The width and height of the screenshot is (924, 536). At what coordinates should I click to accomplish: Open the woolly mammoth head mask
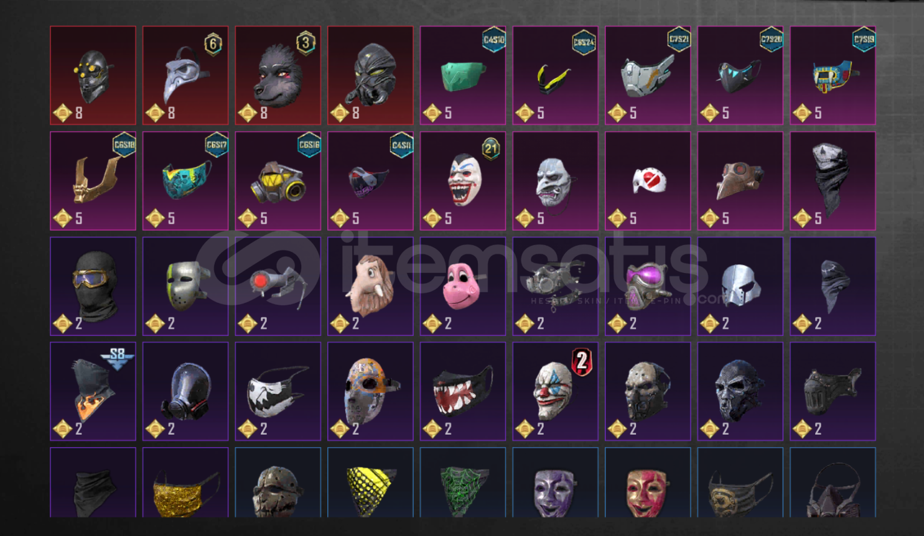tap(370, 286)
